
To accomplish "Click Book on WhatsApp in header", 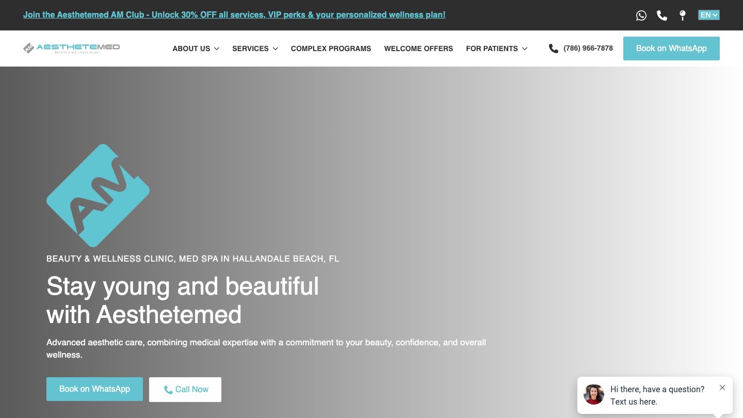I will 671,49.
